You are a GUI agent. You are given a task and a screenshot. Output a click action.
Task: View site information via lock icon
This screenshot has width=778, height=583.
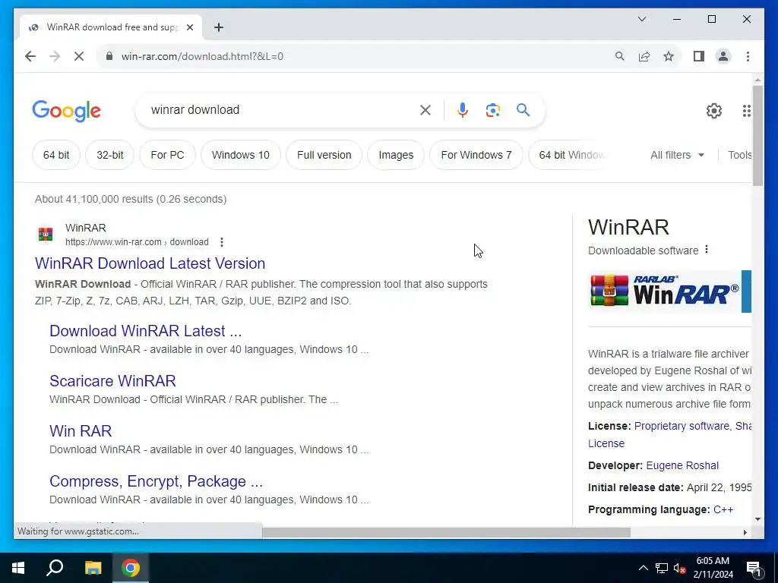109,56
